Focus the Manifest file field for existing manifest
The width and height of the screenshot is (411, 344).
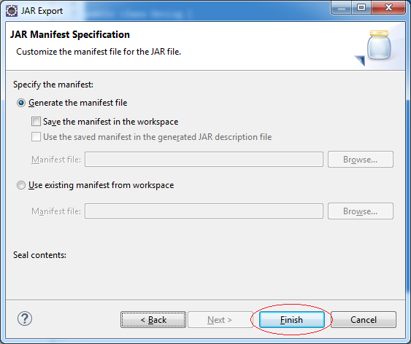204,211
